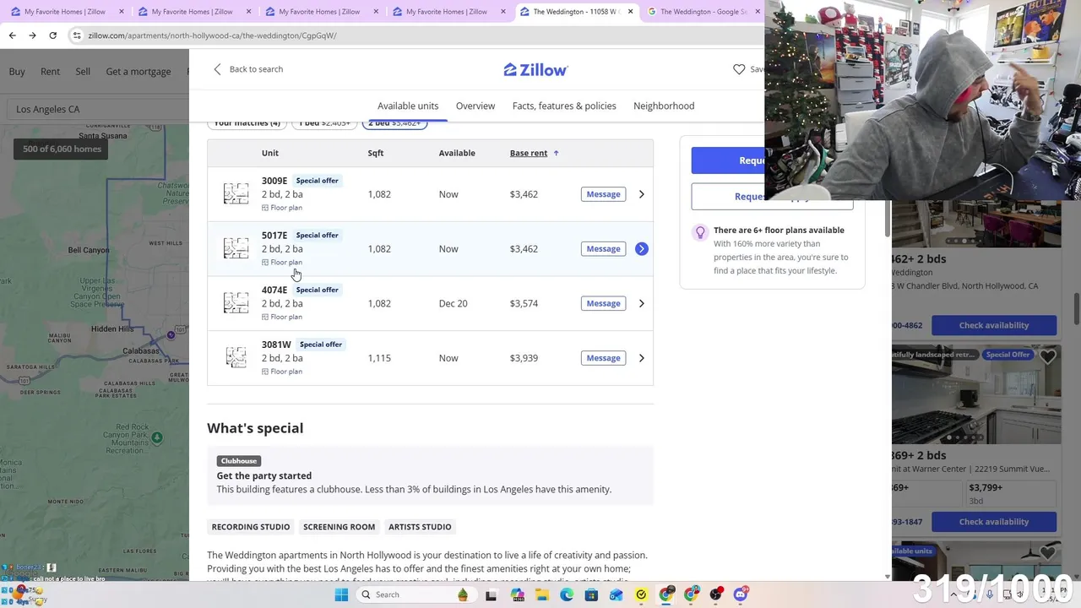Image resolution: width=1081 pixels, height=608 pixels.
Task: Click the Zillow logo
Action: (x=535, y=69)
